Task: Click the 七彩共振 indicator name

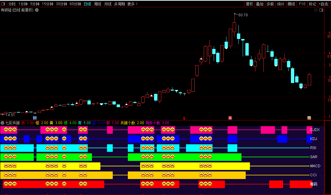Action: (x=12, y=123)
